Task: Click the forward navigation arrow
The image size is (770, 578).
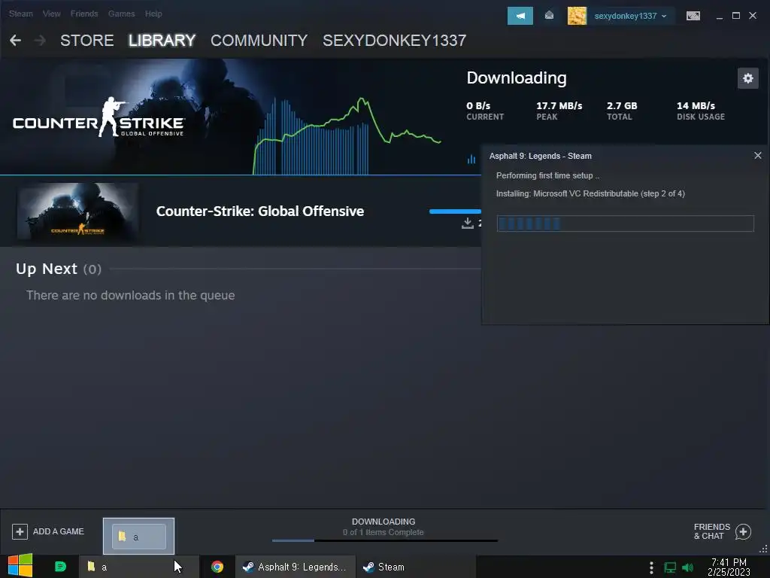Action: [41, 41]
